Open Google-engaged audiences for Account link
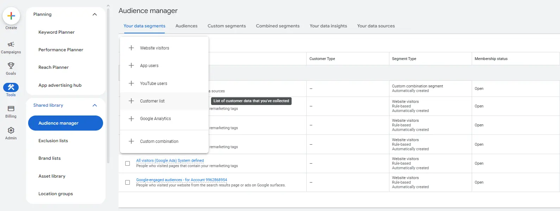 pyautogui.click(x=182, y=180)
